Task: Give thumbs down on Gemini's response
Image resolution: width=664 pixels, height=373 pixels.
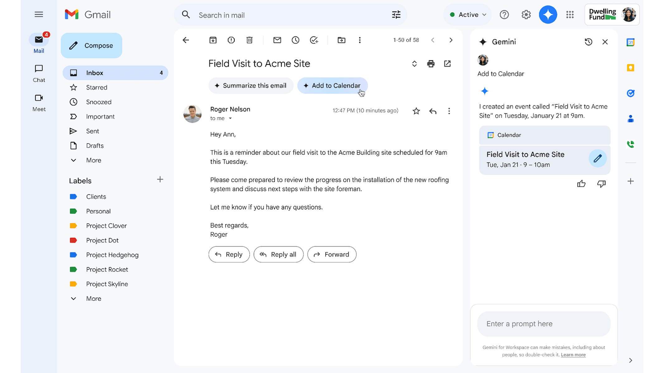Action: (601, 183)
